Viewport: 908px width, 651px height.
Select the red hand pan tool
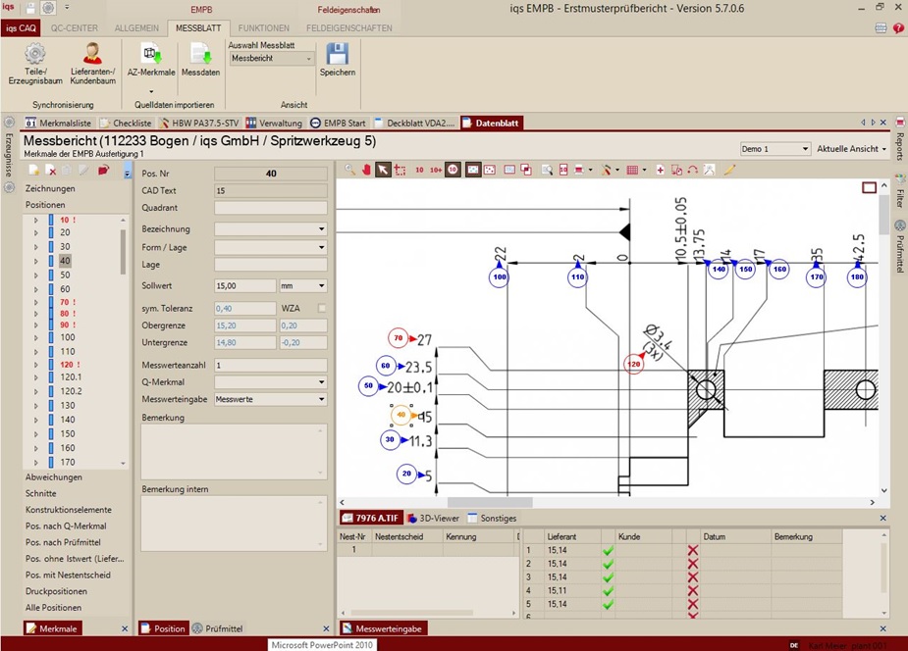tap(366, 170)
